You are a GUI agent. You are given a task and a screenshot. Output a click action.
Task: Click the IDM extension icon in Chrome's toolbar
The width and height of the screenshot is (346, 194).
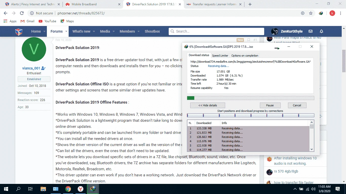tap(321, 13)
